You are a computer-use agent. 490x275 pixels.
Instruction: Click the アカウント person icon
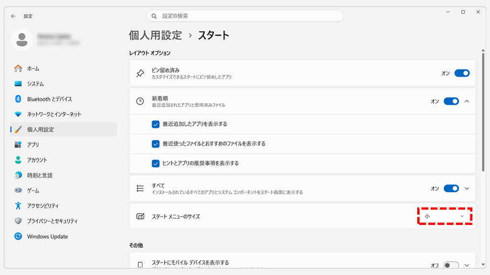point(18,159)
